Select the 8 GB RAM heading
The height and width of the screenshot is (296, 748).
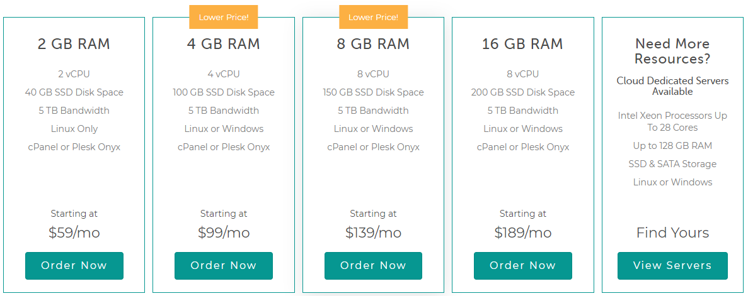(x=373, y=44)
